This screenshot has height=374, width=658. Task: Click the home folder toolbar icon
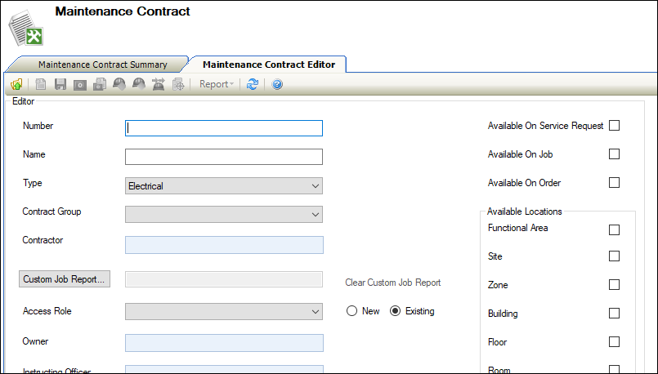tap(16, 84)
